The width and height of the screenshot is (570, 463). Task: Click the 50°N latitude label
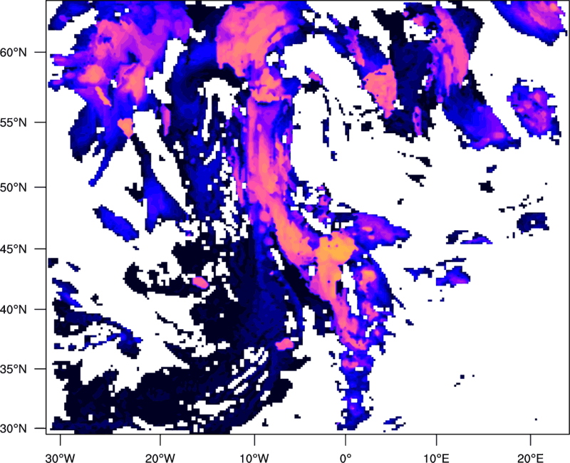pos(14,187)
